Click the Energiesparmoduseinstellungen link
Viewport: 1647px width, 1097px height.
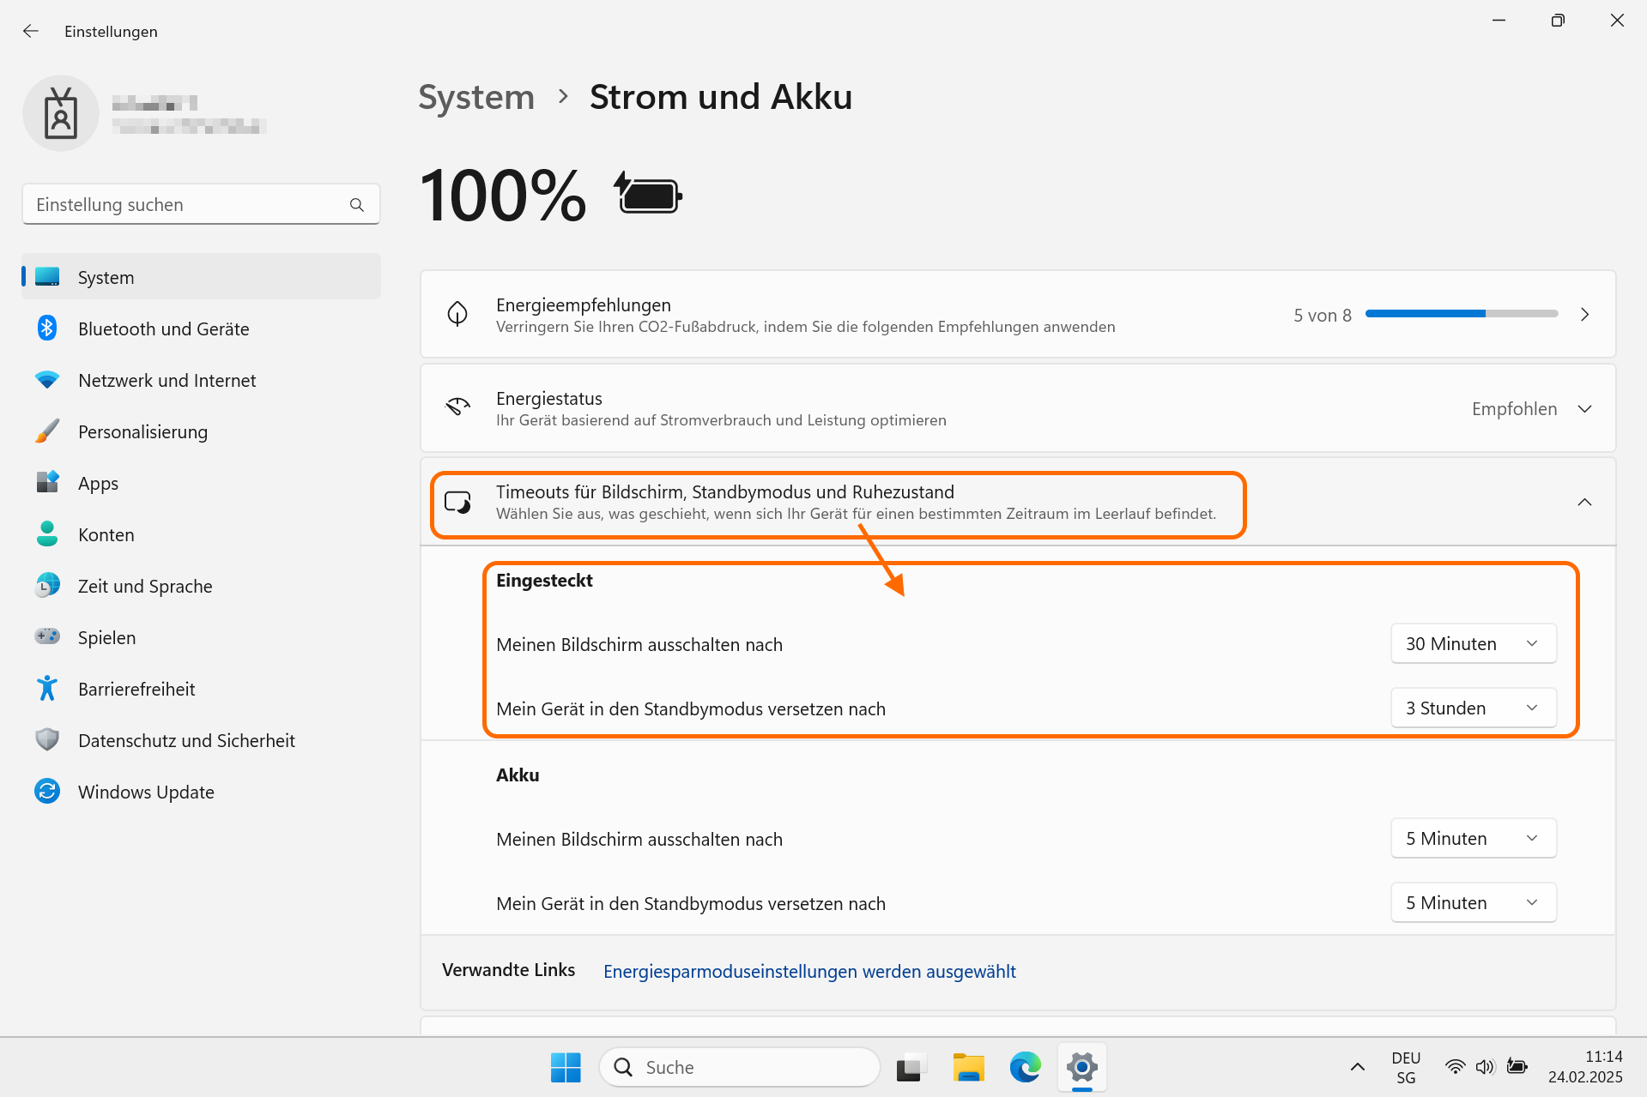[x=808, y=971]
